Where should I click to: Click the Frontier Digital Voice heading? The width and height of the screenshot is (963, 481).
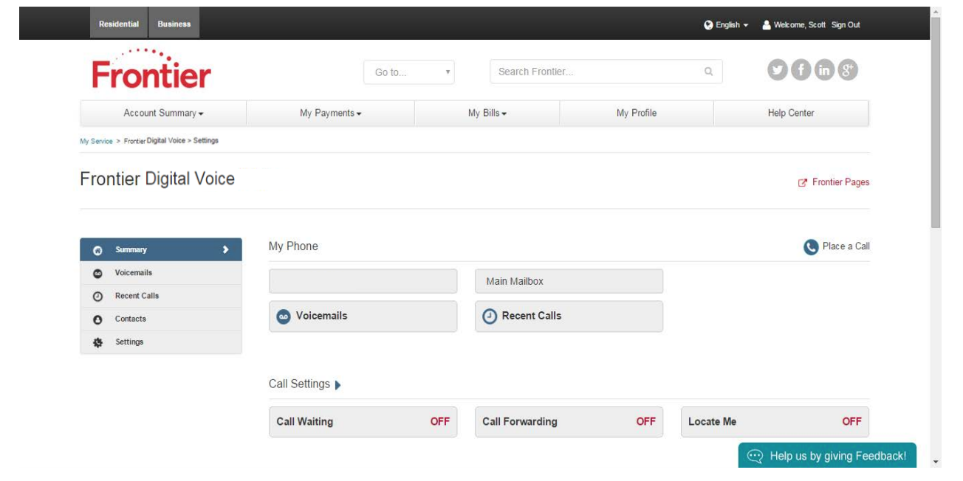[x=157, y=179]
